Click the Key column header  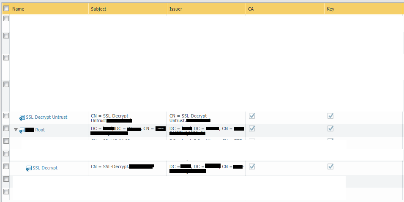[x=364, y=9]
